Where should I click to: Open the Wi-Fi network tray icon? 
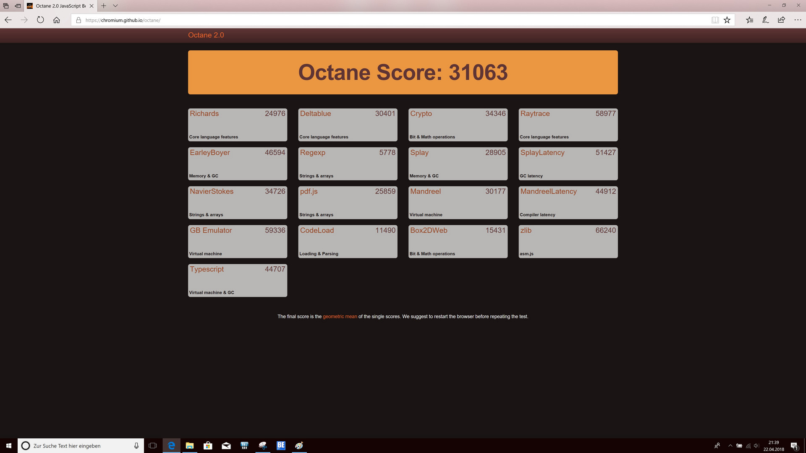click(748, 445)
